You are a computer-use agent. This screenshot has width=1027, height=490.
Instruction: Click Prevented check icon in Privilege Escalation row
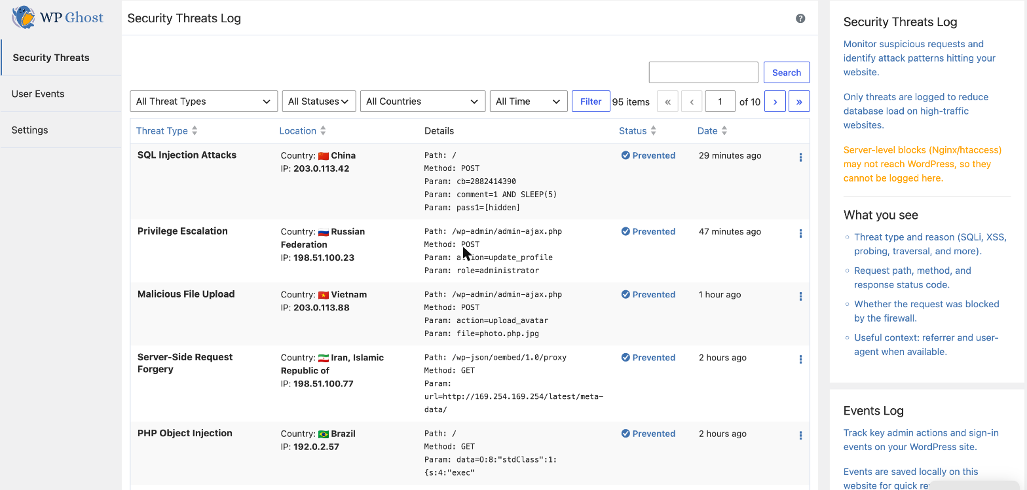(626, 231)
